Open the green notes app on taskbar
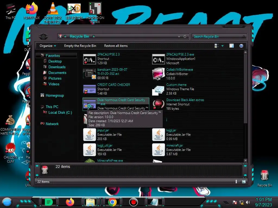 click(x=49, y=202)
